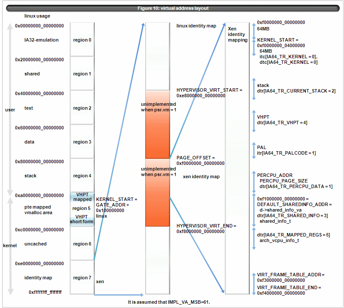Click the address "0xf3000000_00000000"
The height and width of the screenshot is (308, 344).
coord(281,280)
